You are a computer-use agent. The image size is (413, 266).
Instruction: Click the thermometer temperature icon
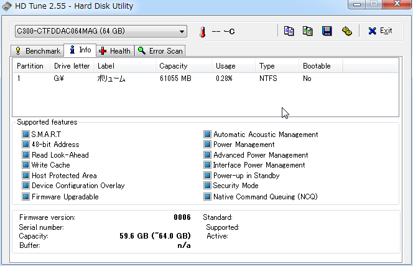202,31
